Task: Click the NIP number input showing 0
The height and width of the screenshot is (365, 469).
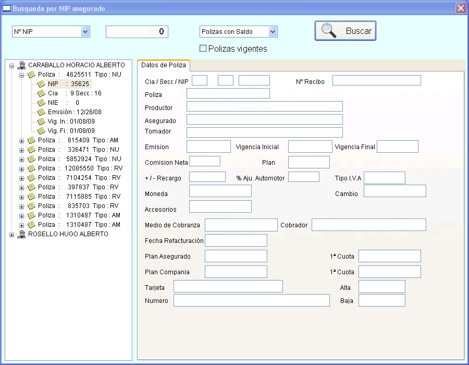Action: pyautogui.click(x=137, y=32)
